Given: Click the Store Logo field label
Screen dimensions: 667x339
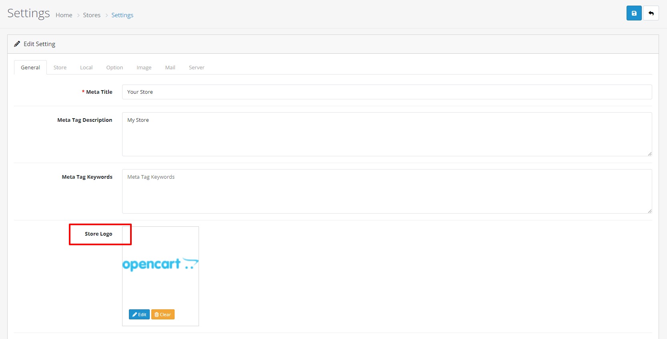Looking at the screenshot, I should [x=98, y=234].
